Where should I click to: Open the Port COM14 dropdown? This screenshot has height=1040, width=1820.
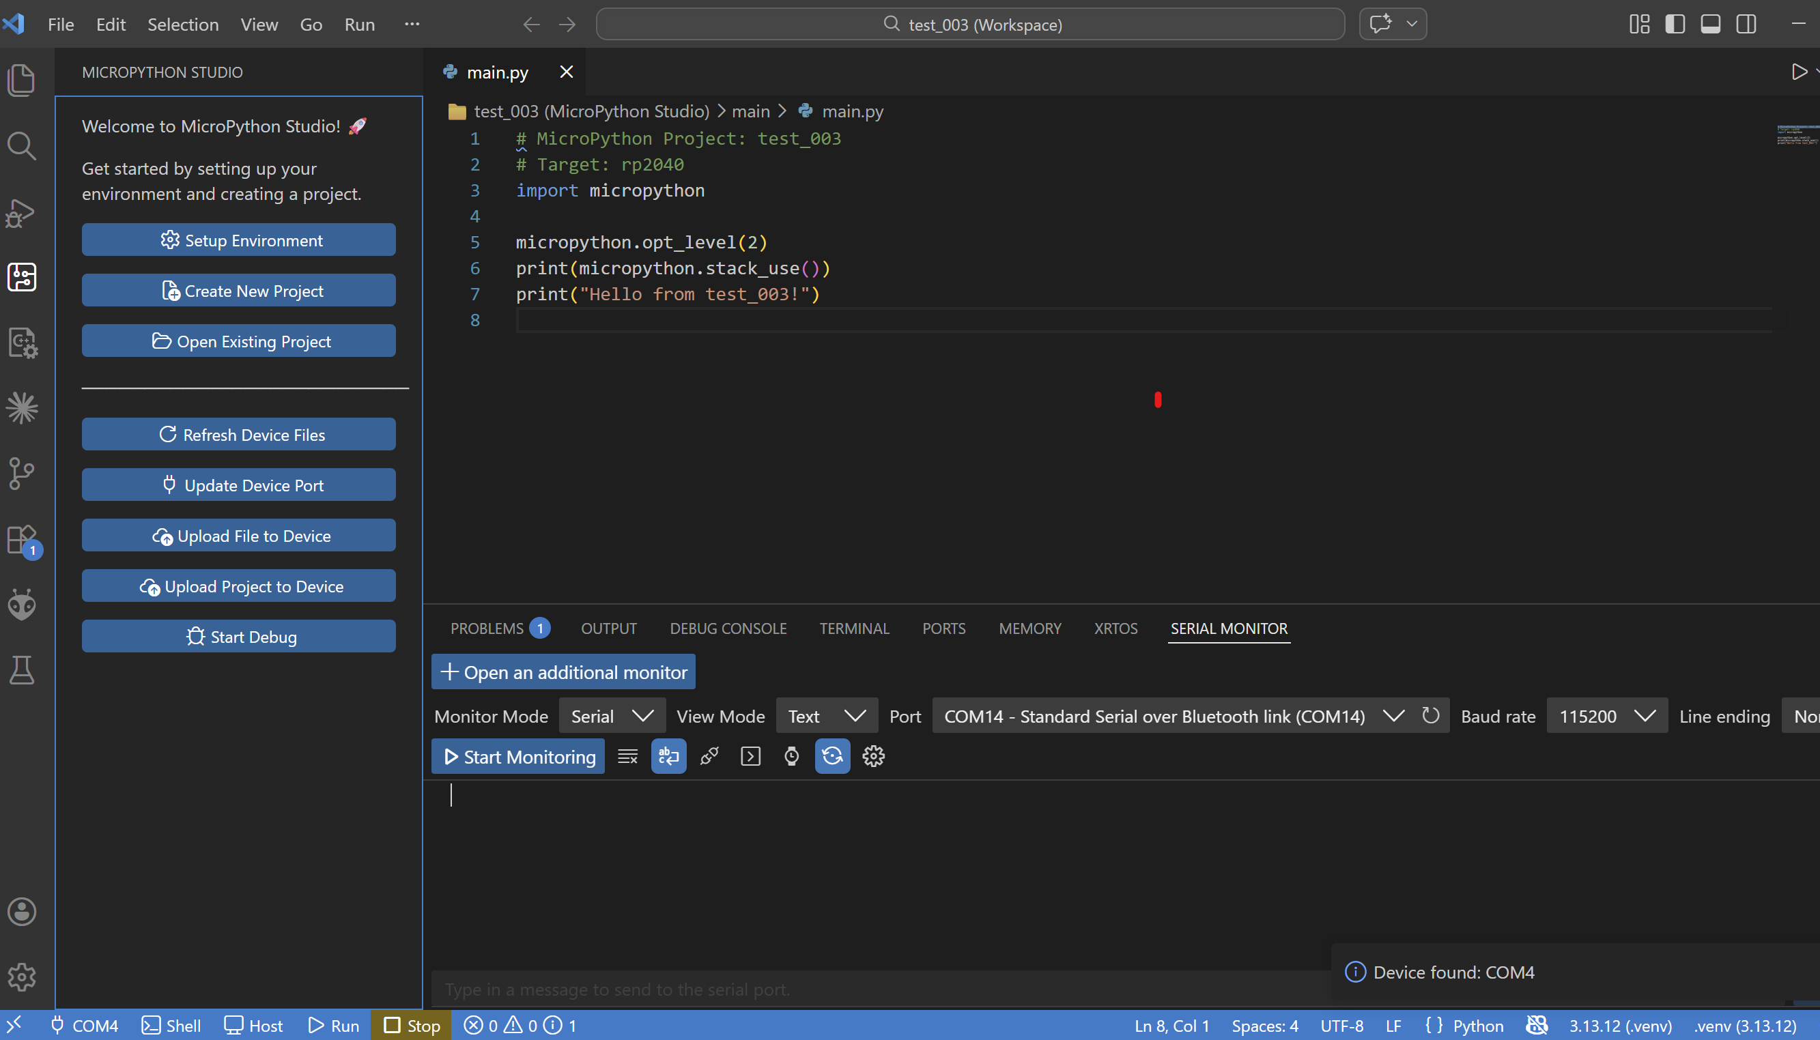coord(1174,716)
